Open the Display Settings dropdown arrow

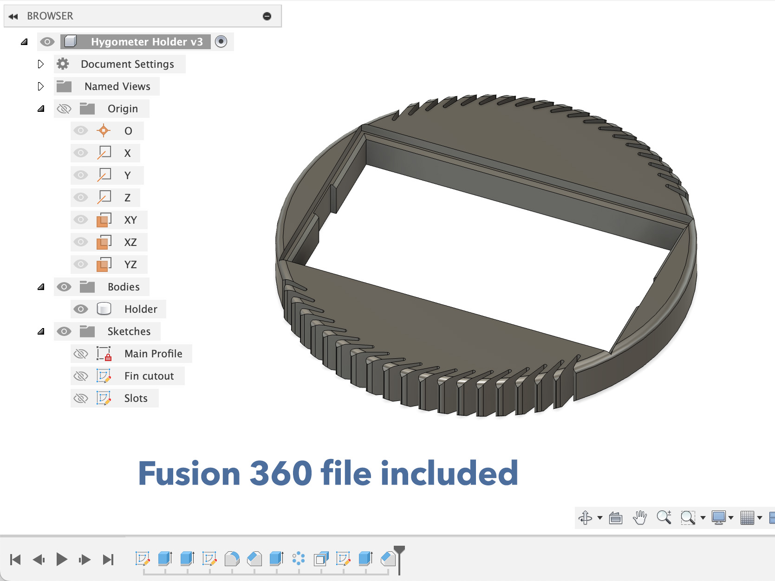[x=731, y=518]
